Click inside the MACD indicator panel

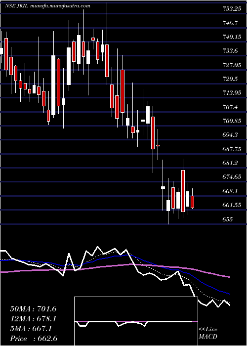136,321
